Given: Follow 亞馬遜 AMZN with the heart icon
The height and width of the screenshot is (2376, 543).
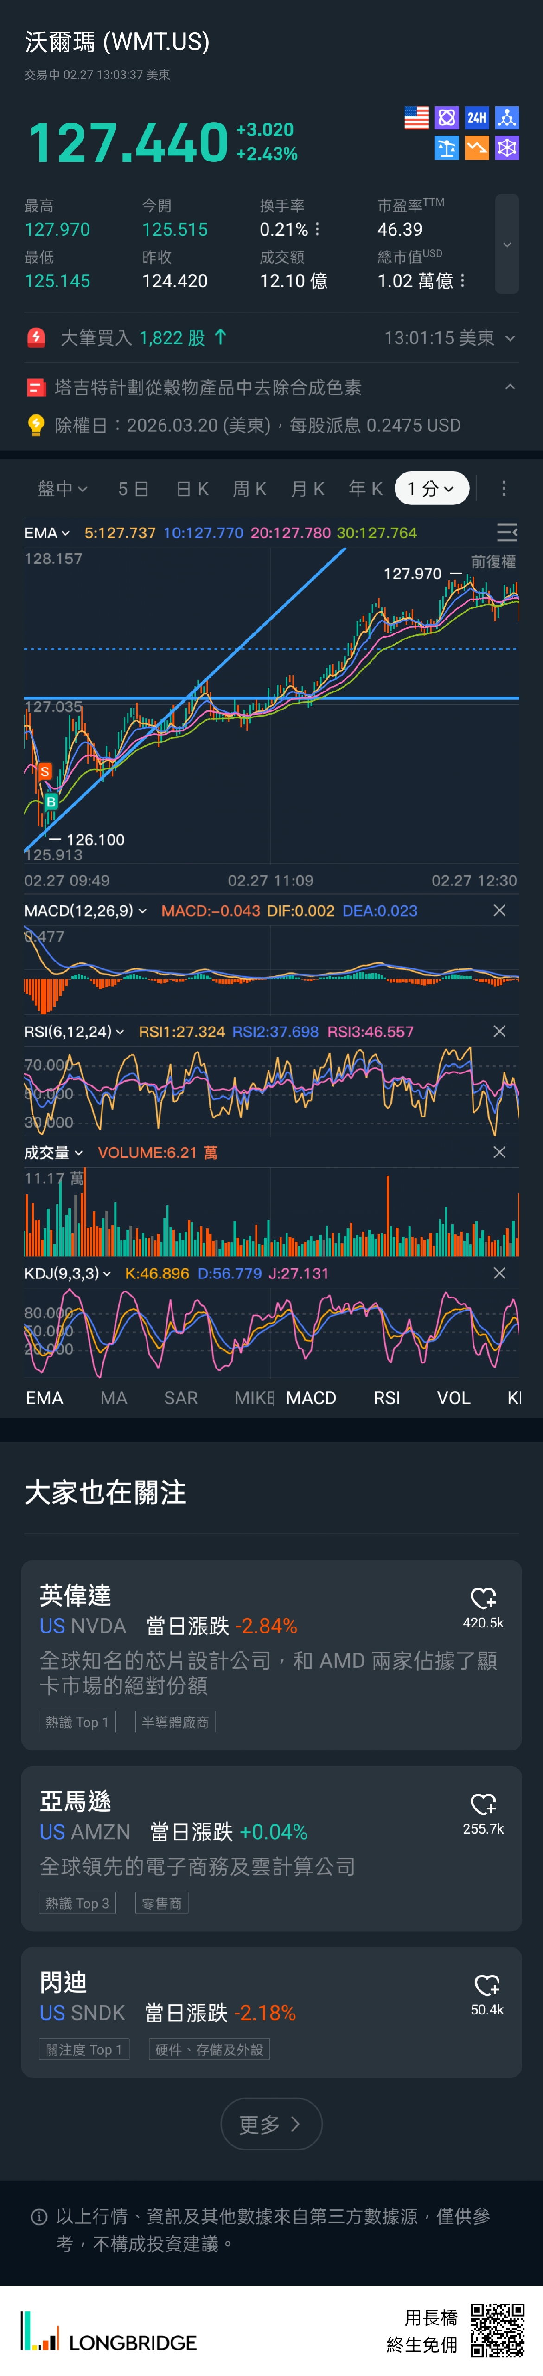Looking at the screenshot, I should click(x=483, y=1804).
